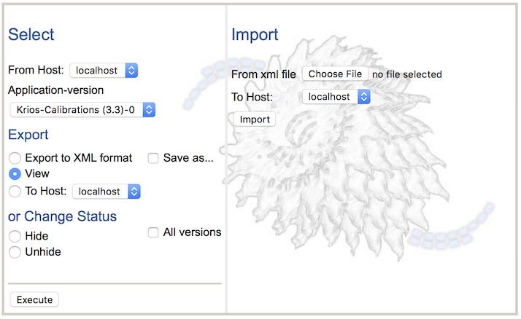Open the Export To Host dropdown
This screenshot has width=521, height=319.
(x=107, y=192)
